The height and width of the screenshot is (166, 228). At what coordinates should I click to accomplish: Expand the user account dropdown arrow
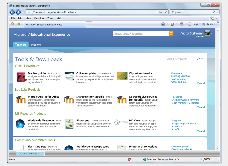tap(212, 33)
